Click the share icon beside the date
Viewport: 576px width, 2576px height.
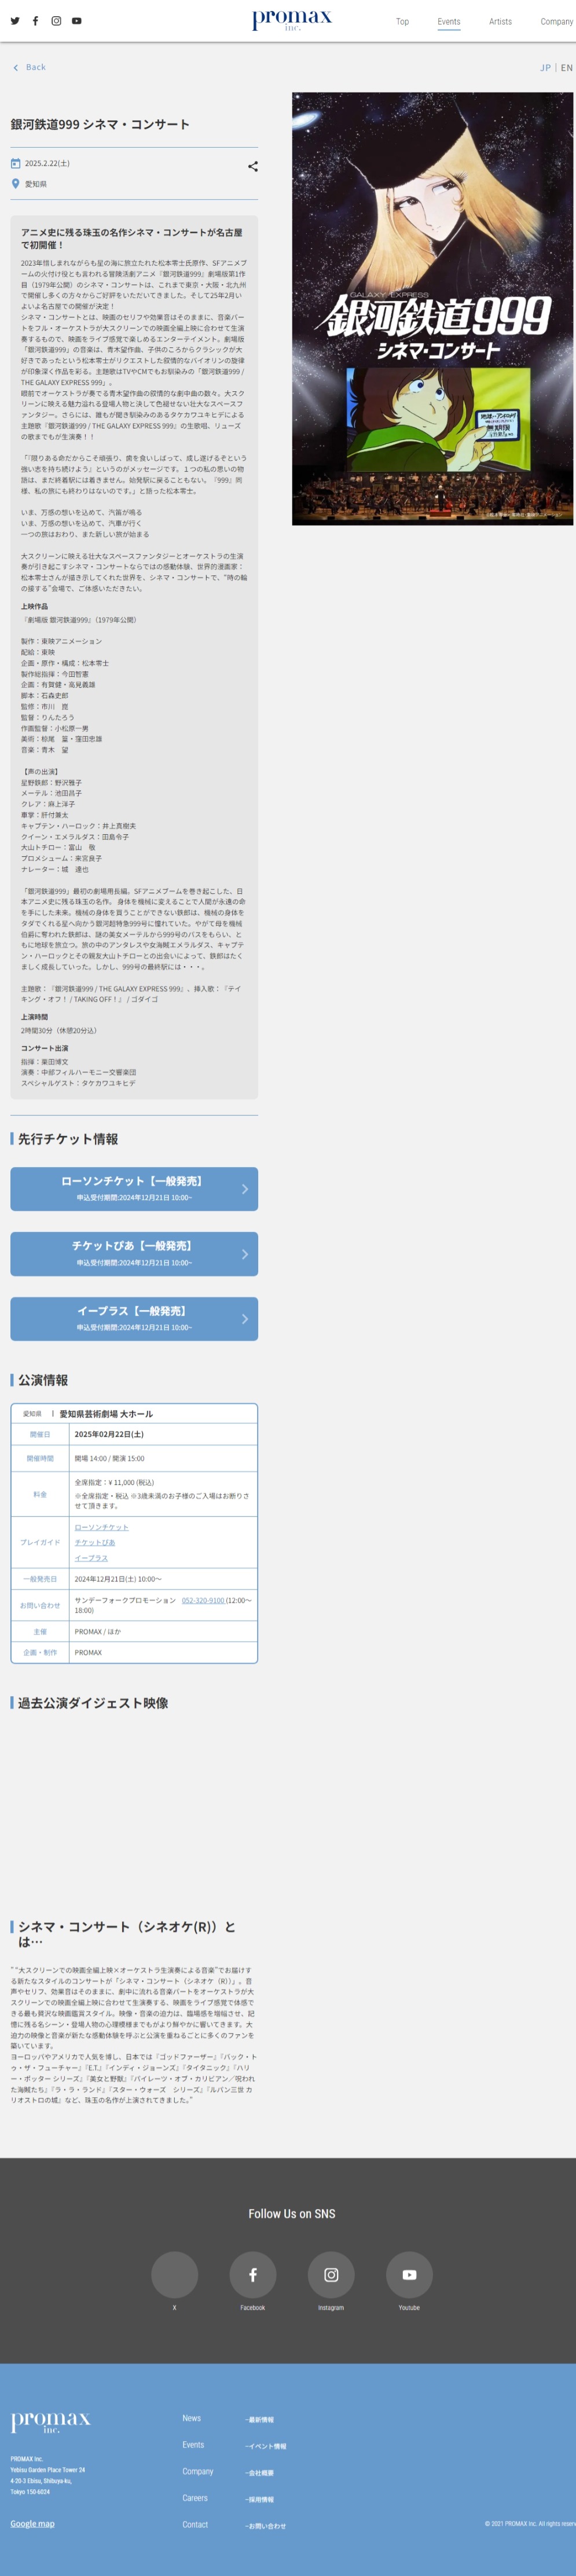click(253, 167)
